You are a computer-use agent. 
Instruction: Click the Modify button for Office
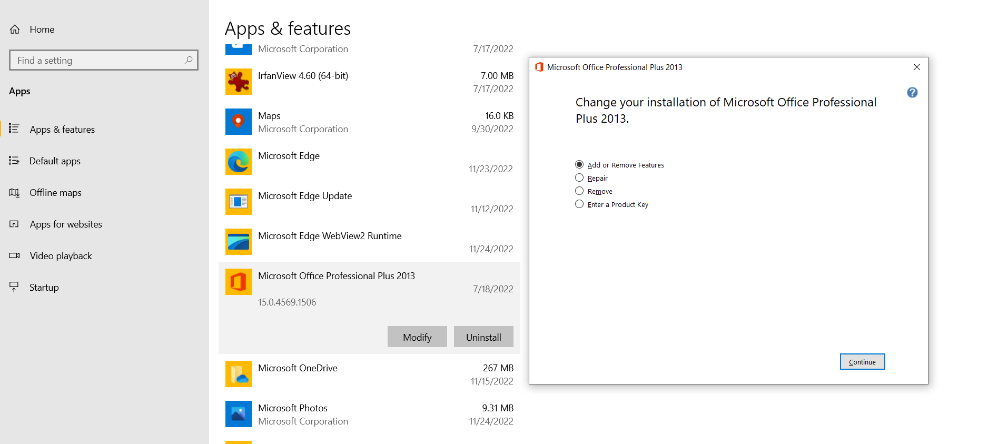(417, 337)
